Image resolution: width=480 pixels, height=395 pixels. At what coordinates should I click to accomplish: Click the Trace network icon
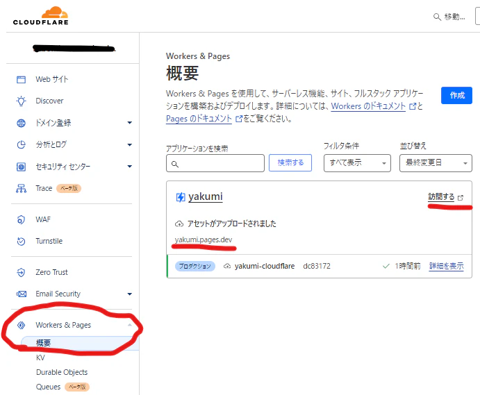tap(21, 188)
